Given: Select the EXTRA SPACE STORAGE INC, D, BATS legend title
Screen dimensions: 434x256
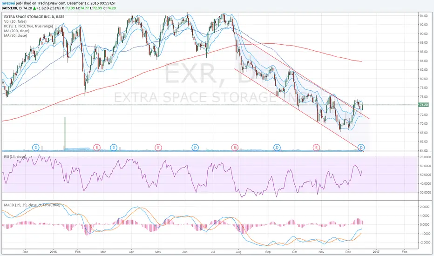Looking at the screenshot, I should pos(34,17).
